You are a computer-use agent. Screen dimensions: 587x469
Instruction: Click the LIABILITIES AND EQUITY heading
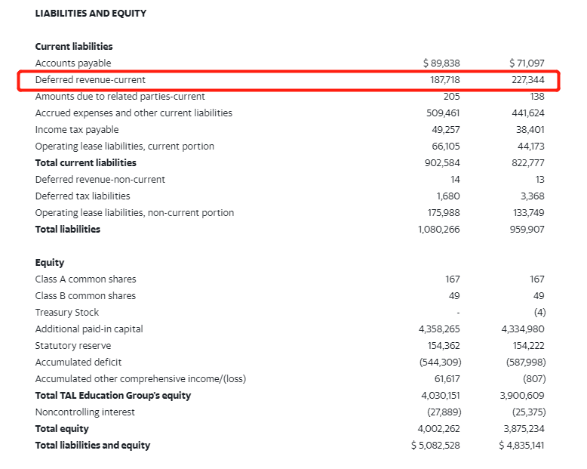(91, 14)
